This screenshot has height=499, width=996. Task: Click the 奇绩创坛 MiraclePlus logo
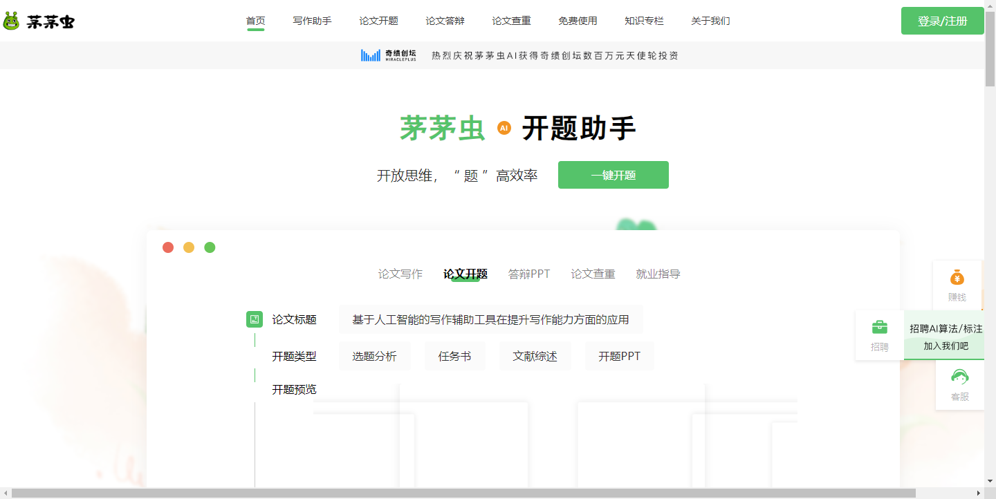pyautogui.click(x=389, y=55)
